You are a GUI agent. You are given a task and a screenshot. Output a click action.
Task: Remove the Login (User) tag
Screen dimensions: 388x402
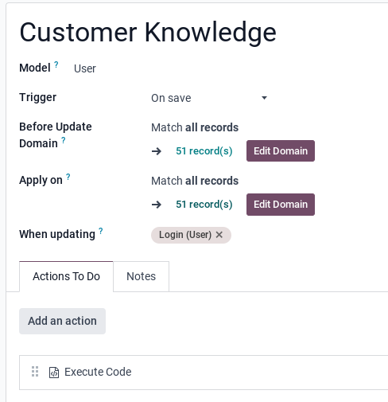[219, 235]
